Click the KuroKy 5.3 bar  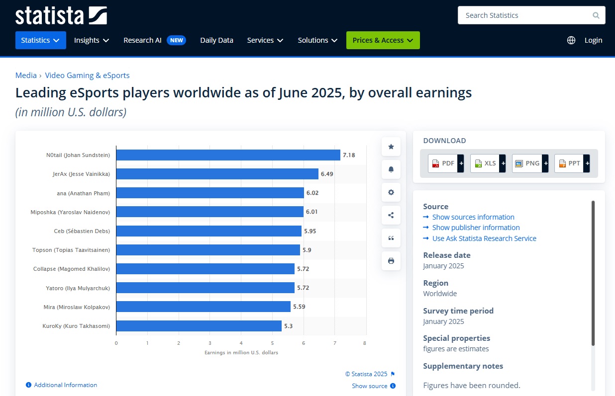pyautogui.click(x=199, y=326)
